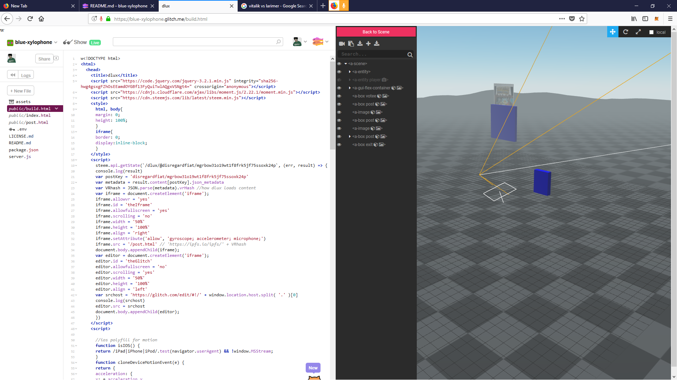
Task: Click the camera icon in inspector toolbar
Action: click(x=342, y=44)
